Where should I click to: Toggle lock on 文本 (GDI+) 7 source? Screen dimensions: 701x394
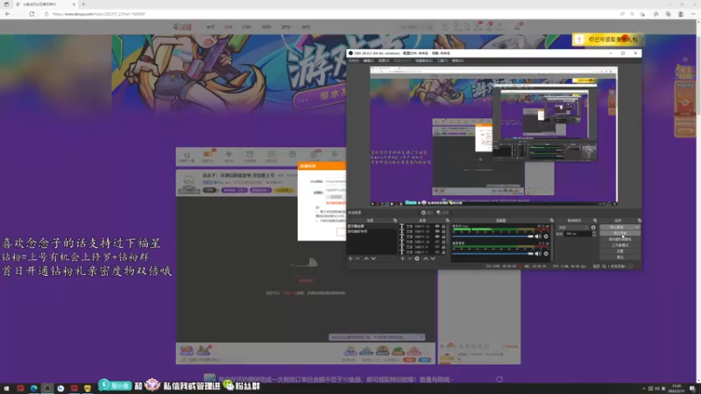coord(443,252)
